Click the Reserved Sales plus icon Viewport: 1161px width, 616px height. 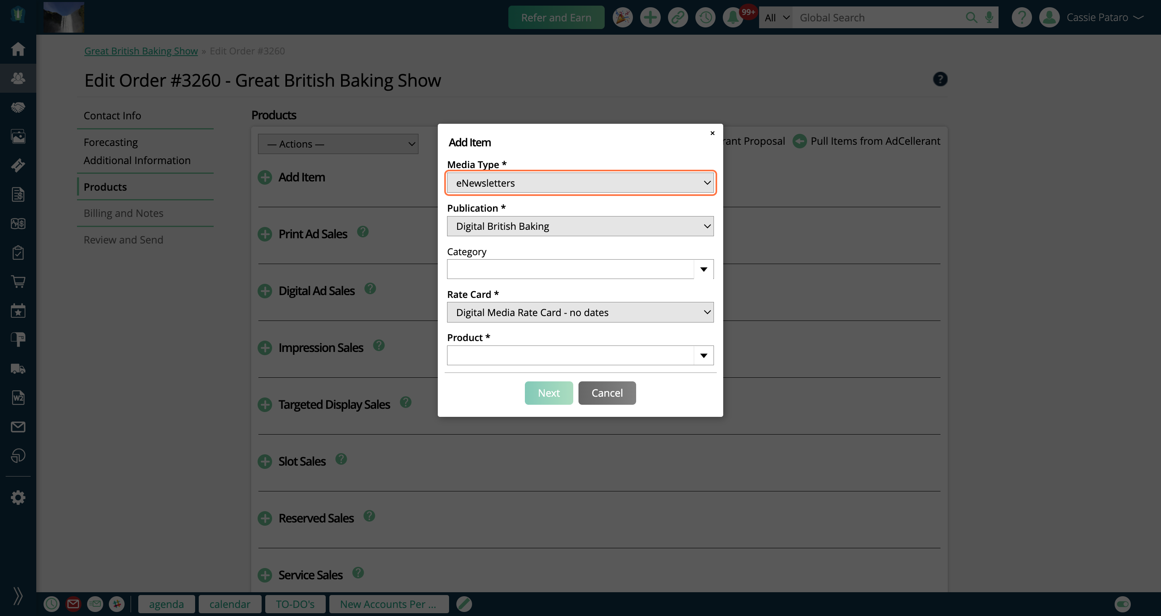coord(265,518)
